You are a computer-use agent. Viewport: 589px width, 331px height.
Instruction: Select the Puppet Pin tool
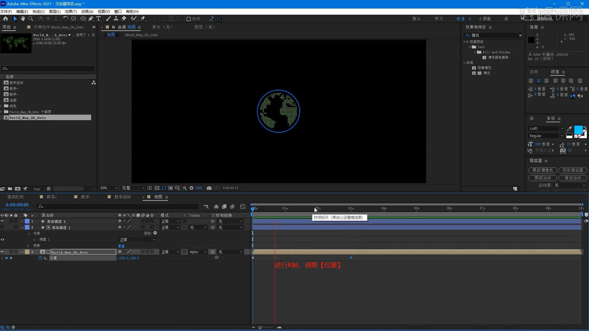143,19
